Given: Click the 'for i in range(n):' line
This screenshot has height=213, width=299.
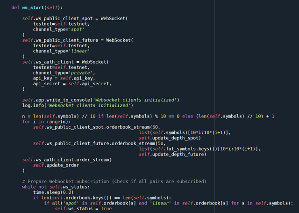Looking at the screenshot, I should coord(46,122).
